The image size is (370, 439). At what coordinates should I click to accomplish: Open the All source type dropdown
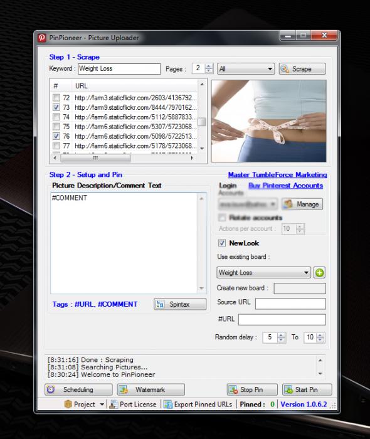click(x=246, y=69)
